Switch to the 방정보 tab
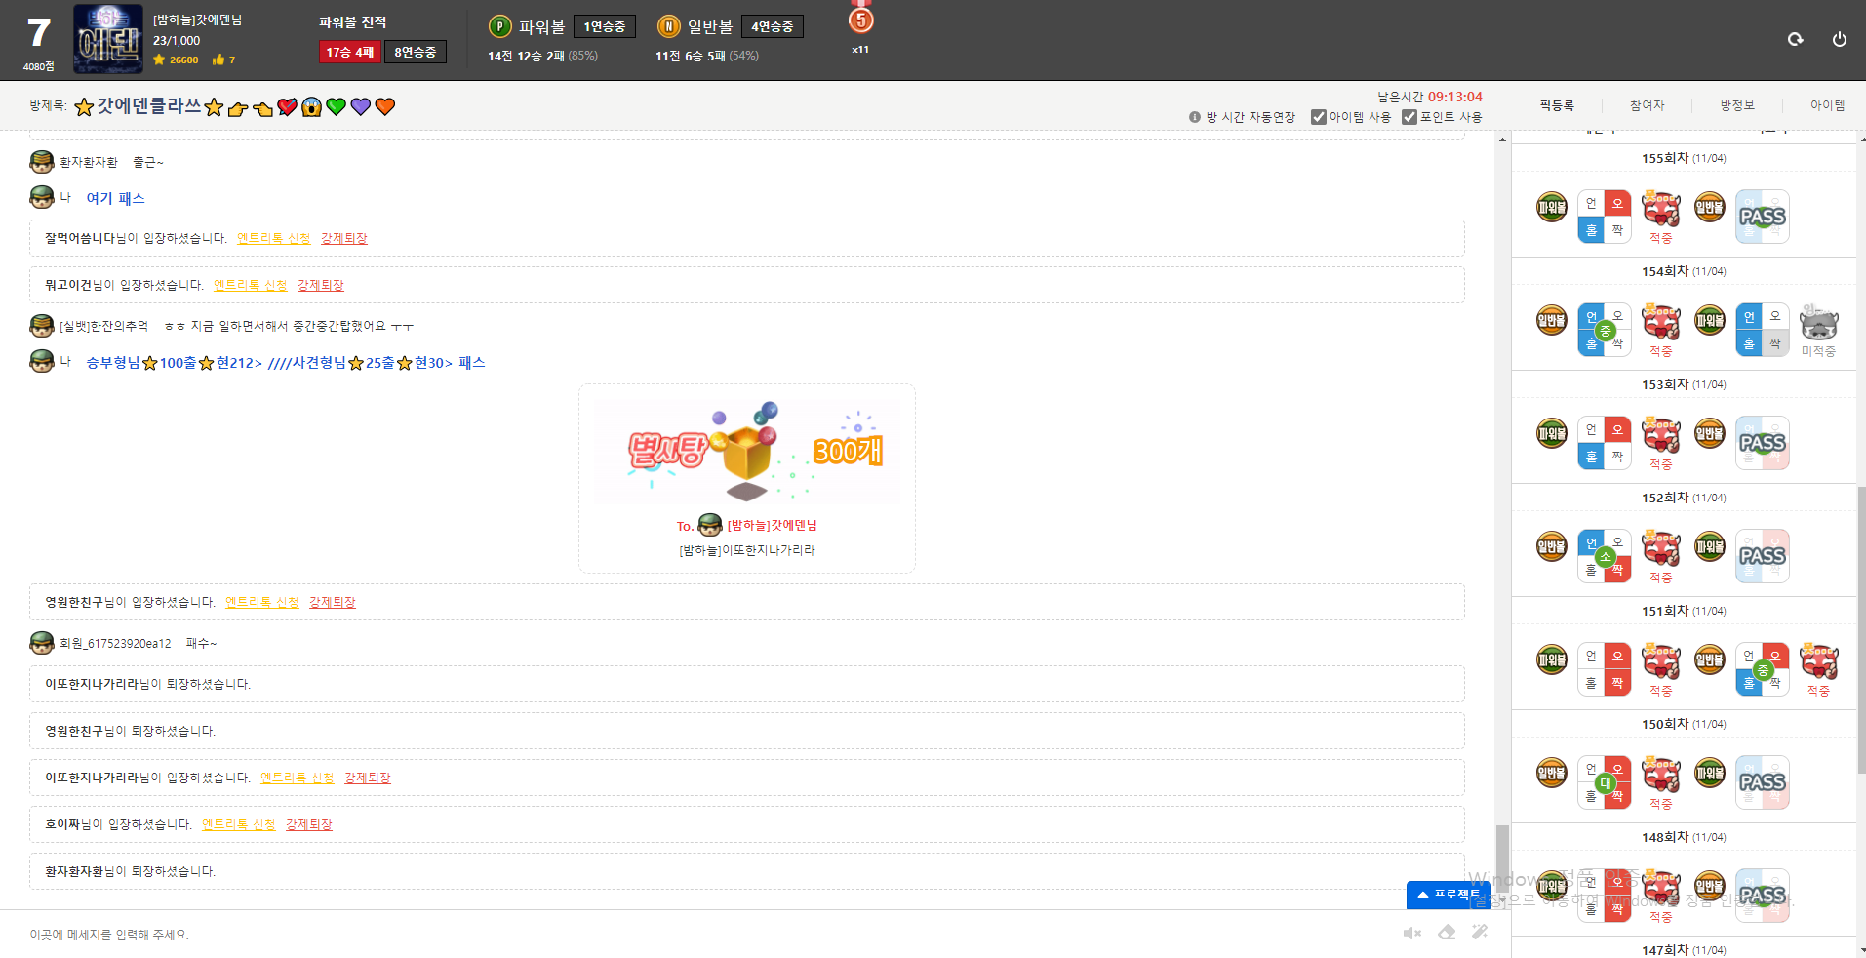 tap(1737, 105)
